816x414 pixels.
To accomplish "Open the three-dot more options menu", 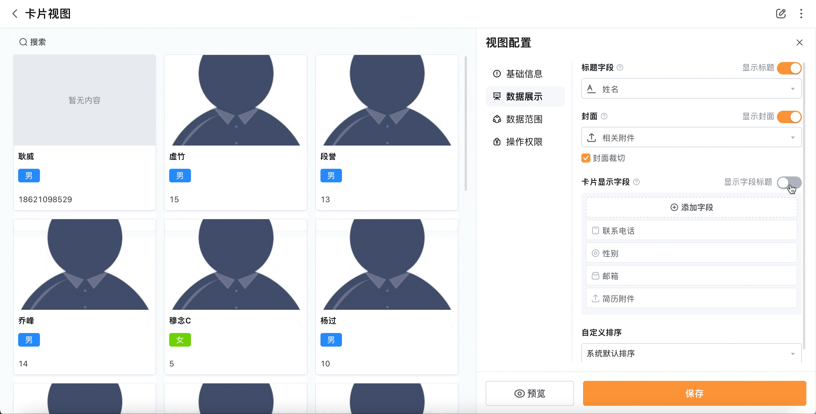I will 801,14.
